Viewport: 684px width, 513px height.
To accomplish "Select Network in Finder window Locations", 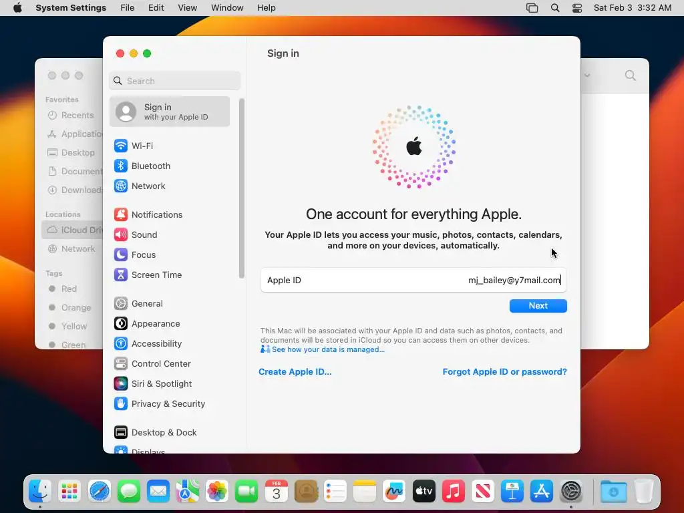I will pos(72,248).
